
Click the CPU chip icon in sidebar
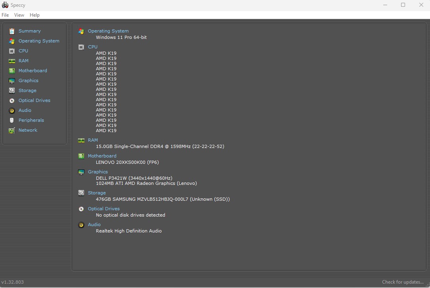coord(12,51)
